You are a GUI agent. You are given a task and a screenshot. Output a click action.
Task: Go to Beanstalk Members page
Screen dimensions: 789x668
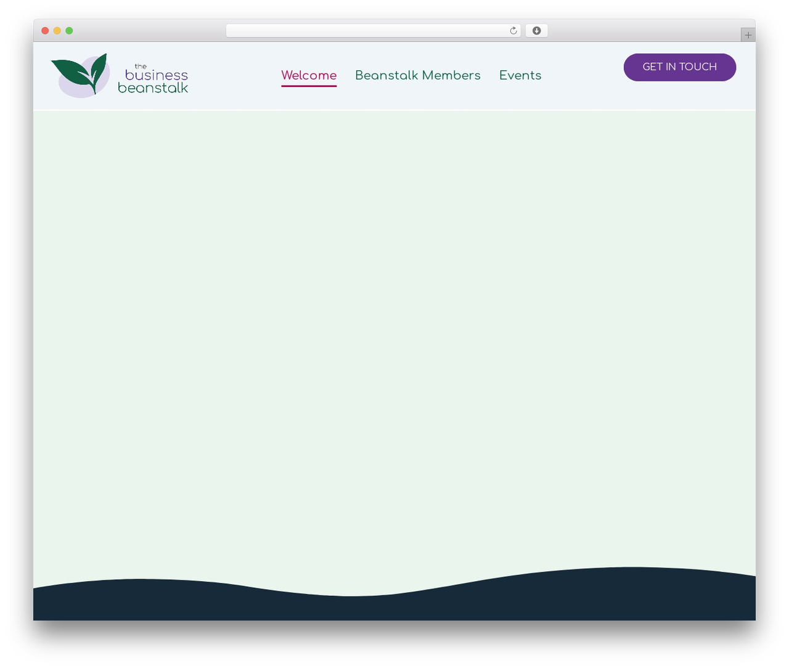tap(418, 75)
